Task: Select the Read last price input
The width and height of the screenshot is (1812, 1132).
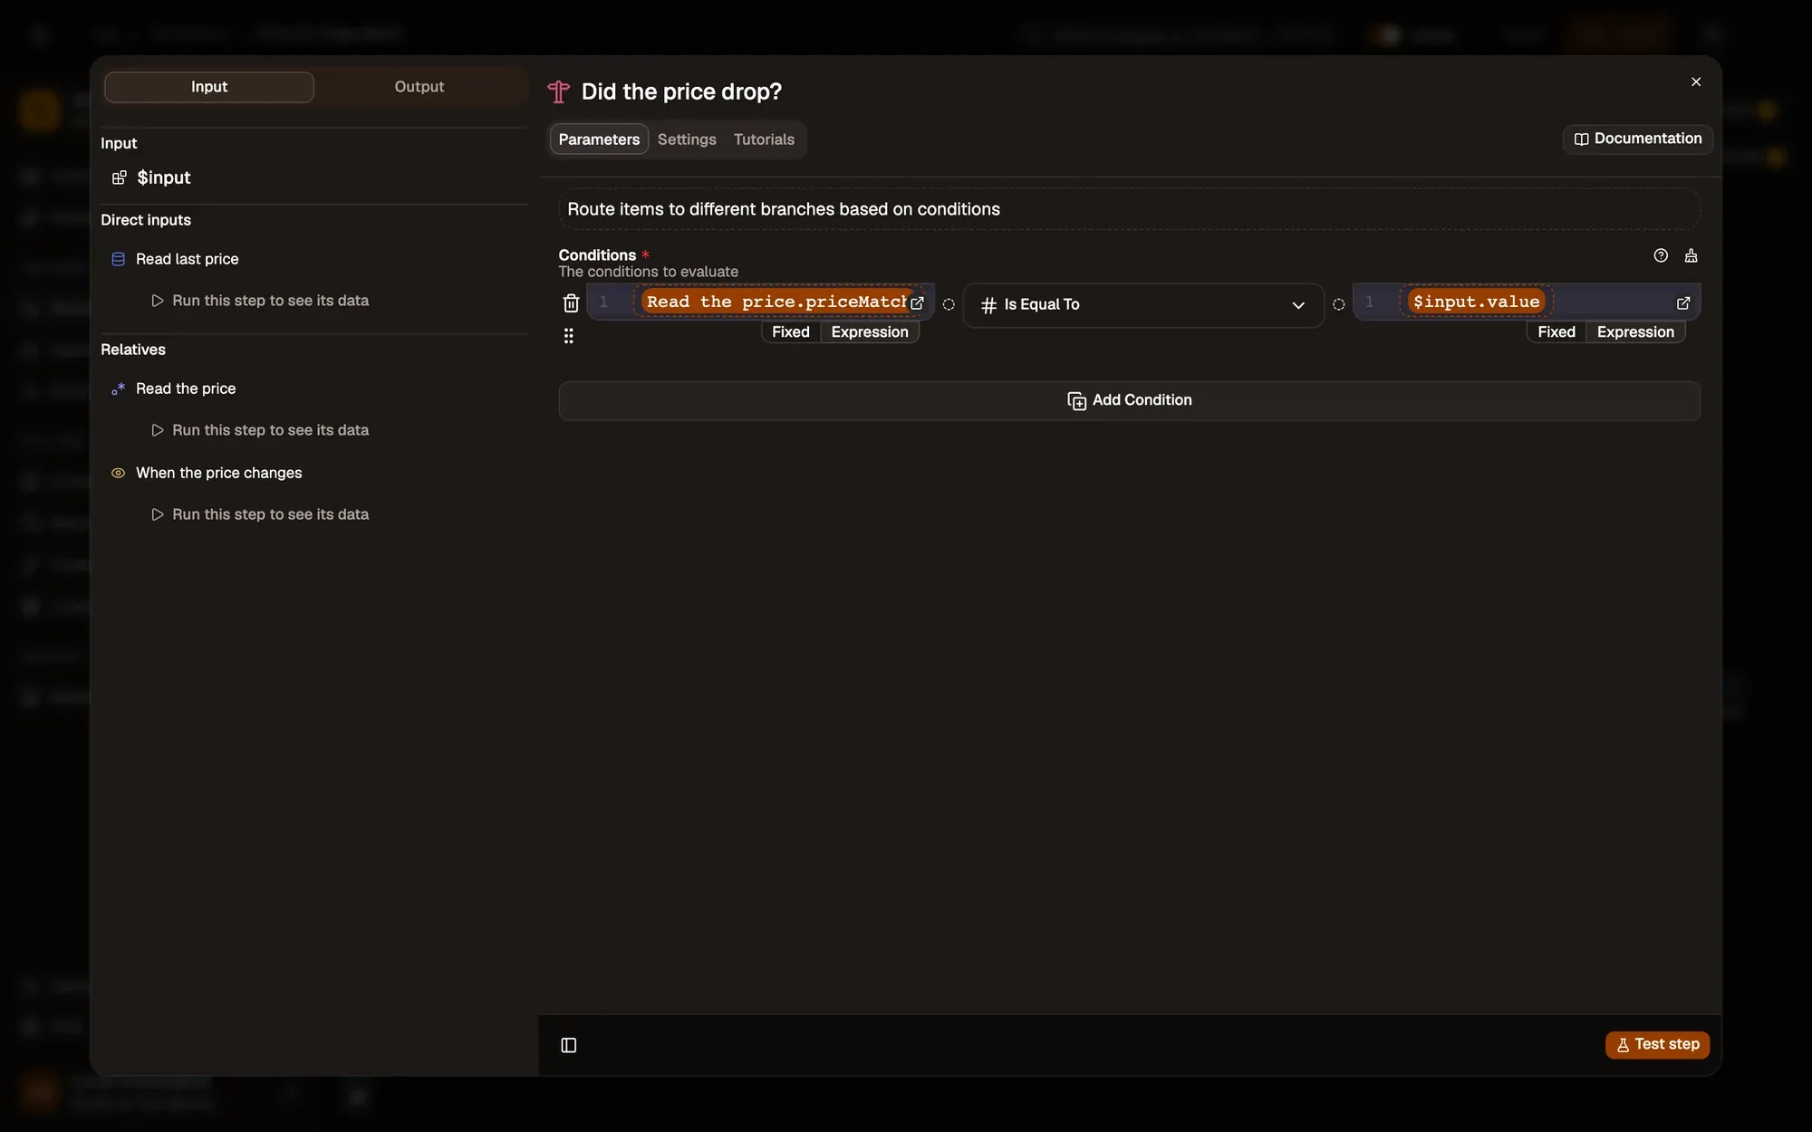Action: (188, 259)
